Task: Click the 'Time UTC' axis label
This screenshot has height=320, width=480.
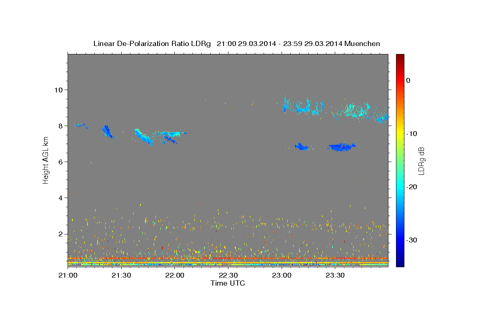Action: pyautogui.click(x=228, y=283)
